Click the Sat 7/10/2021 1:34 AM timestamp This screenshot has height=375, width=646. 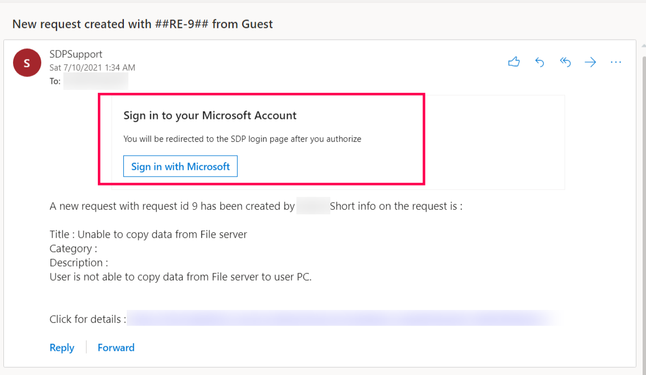tap(92, 67)
